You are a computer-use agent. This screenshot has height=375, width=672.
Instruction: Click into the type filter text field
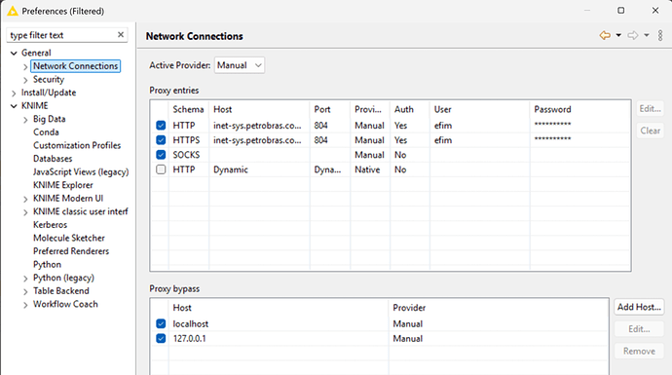pos(62,35)
